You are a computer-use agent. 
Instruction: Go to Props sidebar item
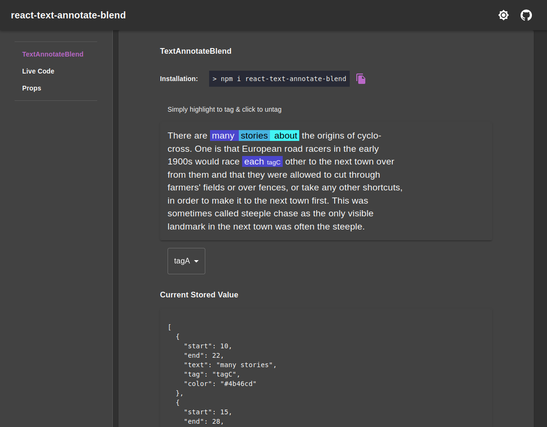pos(32,88)
